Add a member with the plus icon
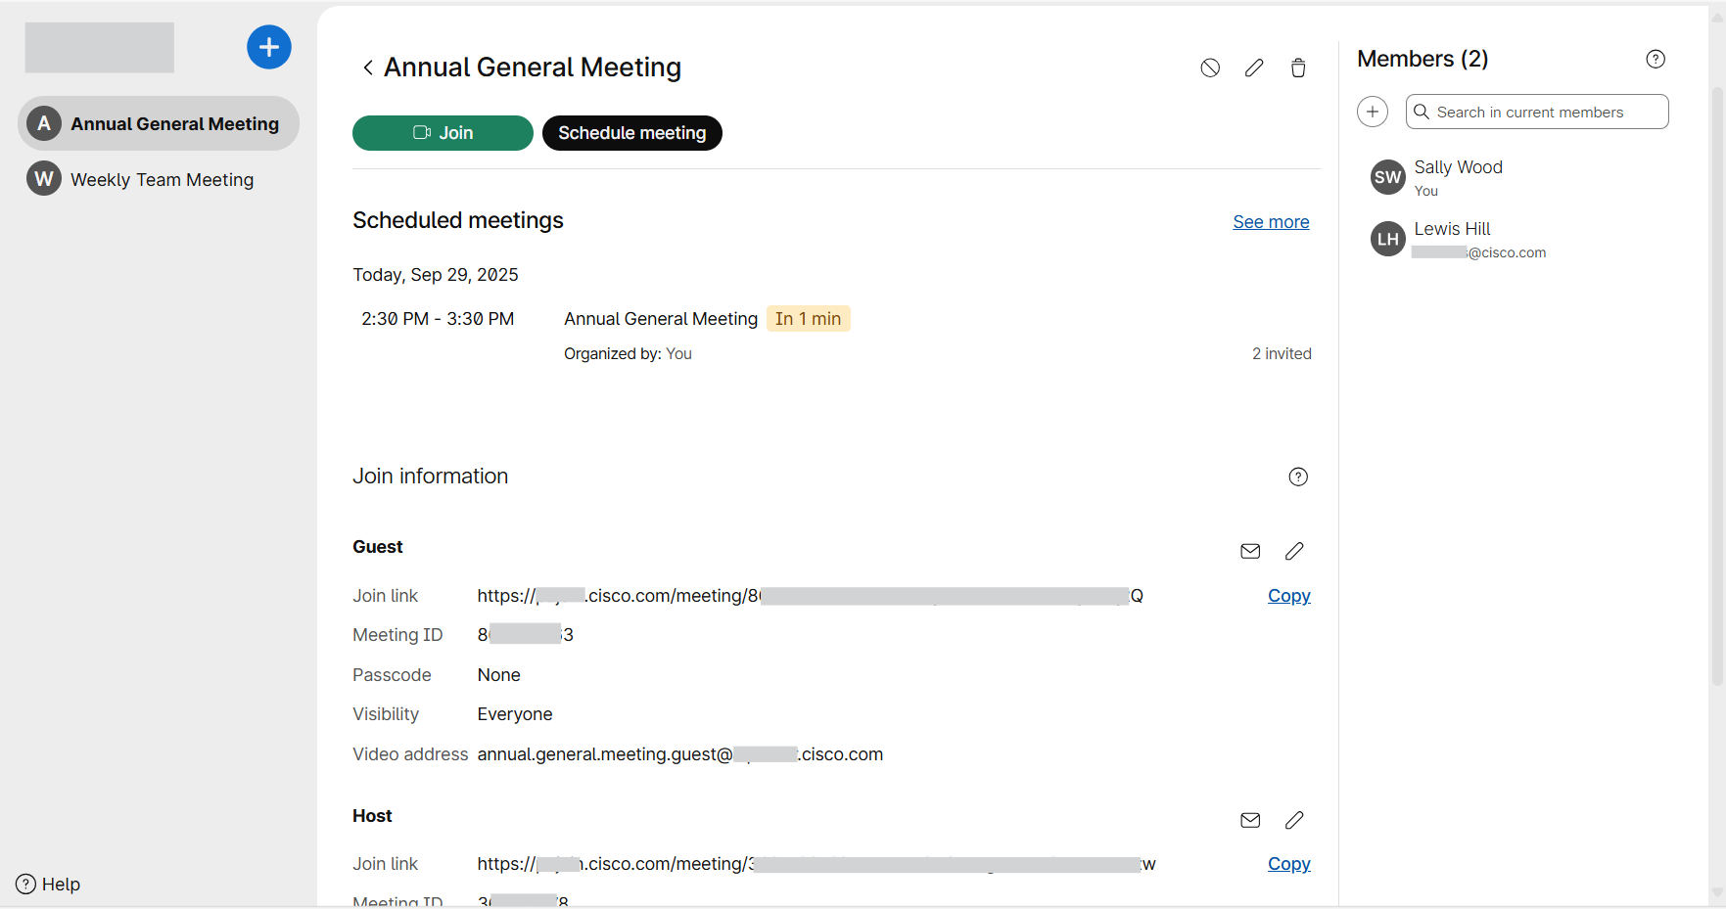This screenshot has height=909, width=1726. pyautogui.click(x=1372, y=112)
